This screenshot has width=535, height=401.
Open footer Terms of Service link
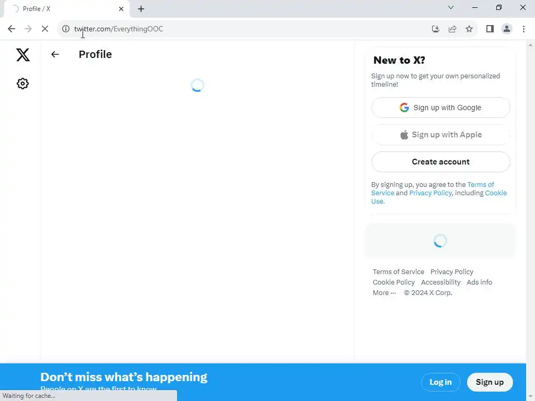click(398, 272)
